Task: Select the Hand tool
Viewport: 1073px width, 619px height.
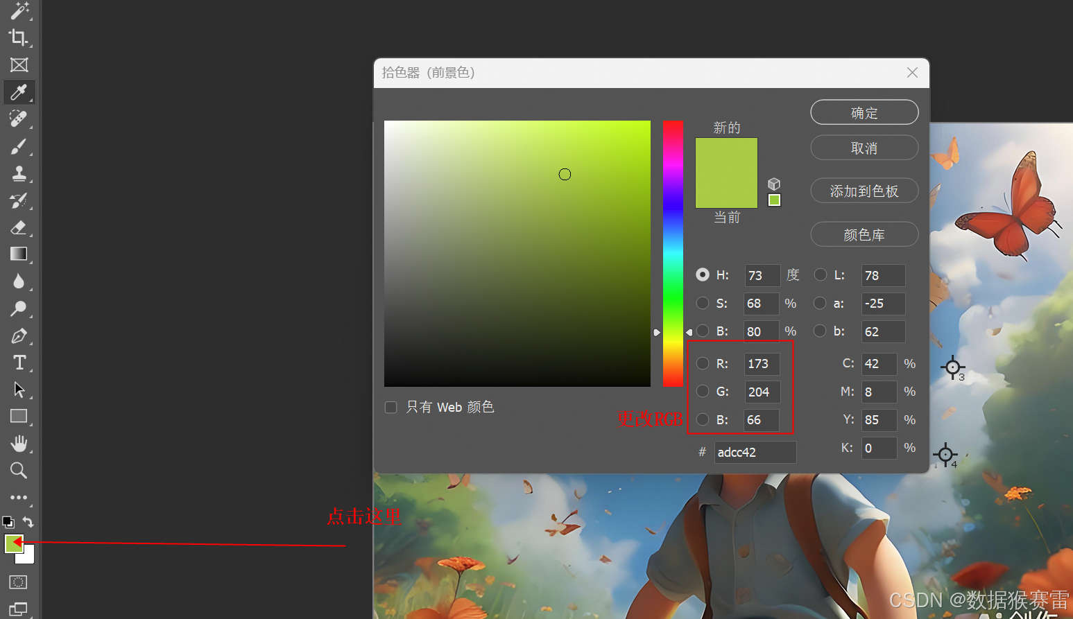Action: (19, 444)
